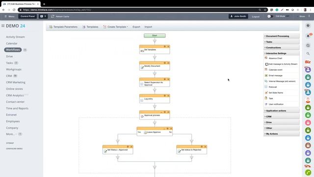Open the search magnifier in right sidebar
This screenshot has height=177, width=314.
[308, 54]
